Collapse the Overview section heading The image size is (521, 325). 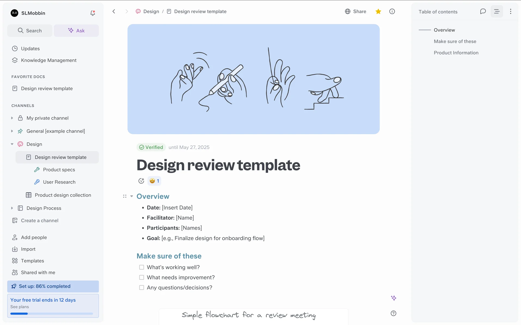coord(132,196)
